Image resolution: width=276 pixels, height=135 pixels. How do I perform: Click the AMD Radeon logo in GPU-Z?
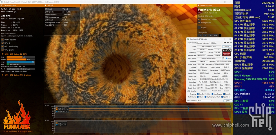point(227,52)
